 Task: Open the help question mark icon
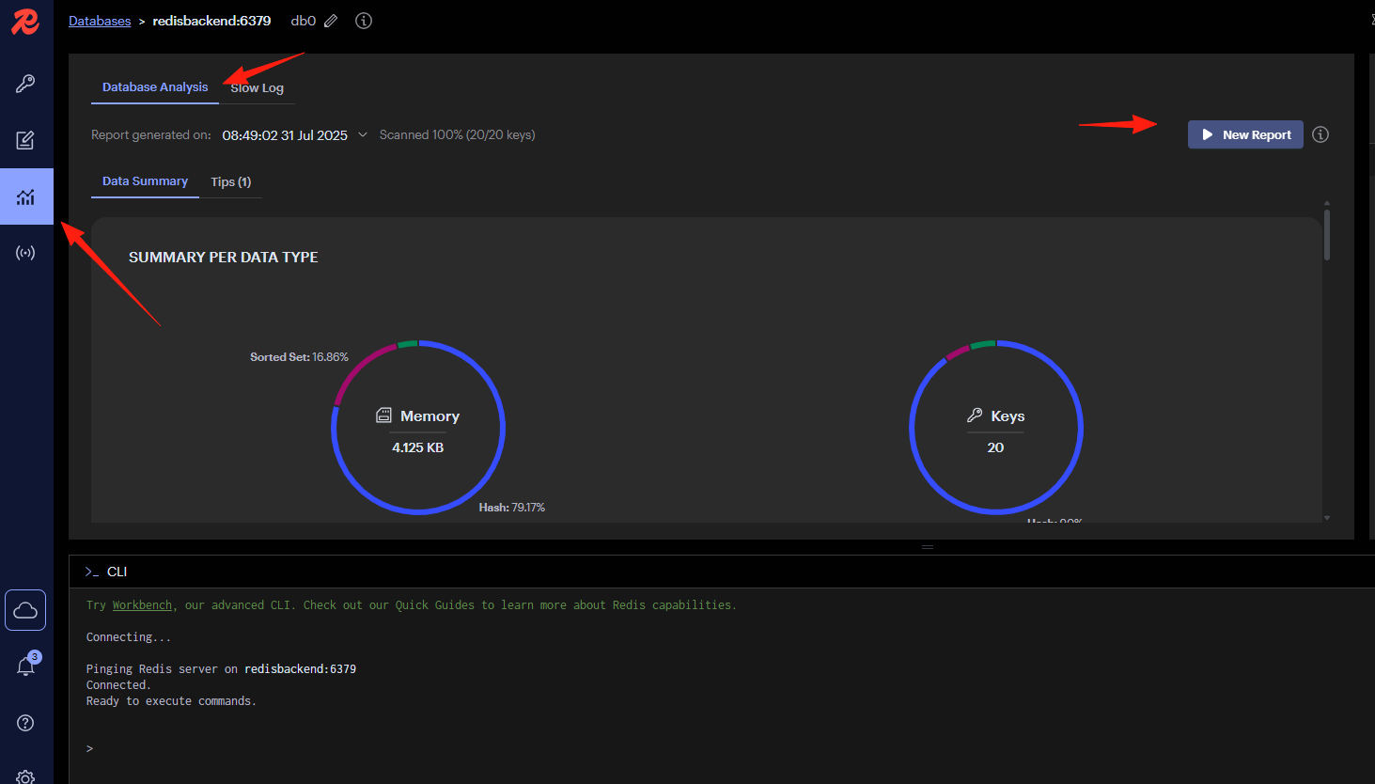coord(25,723)
